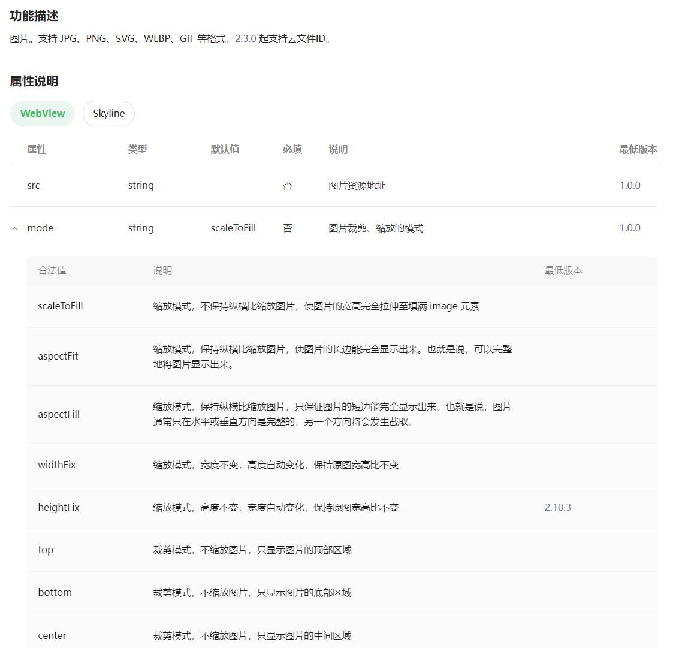679x648 pixels.
Task: Click the 属性说明 heading
Action: [x=34, y=81]
